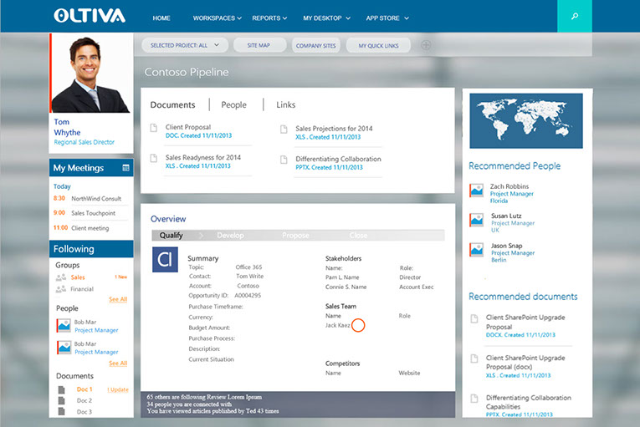Click See All under Groups

pos(118,299)
